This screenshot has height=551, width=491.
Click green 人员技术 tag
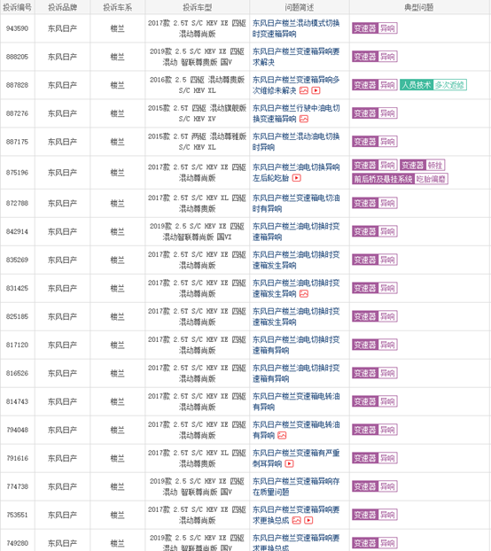point(417,85)
